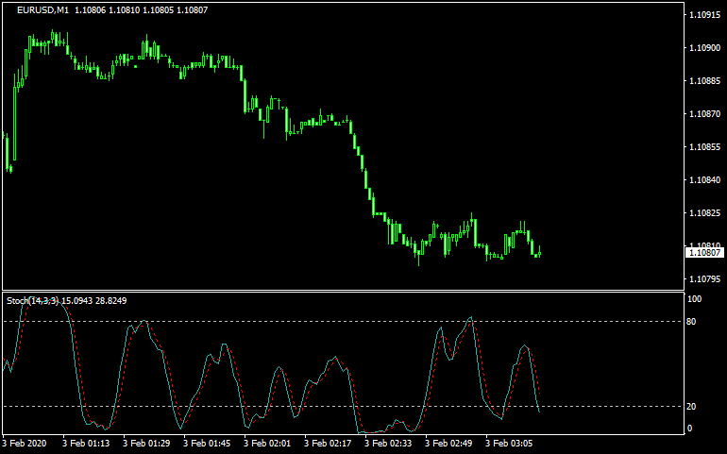Click the stochastic 20 level value
Viewport: 727px width, 454px height.
pos(691,406)
